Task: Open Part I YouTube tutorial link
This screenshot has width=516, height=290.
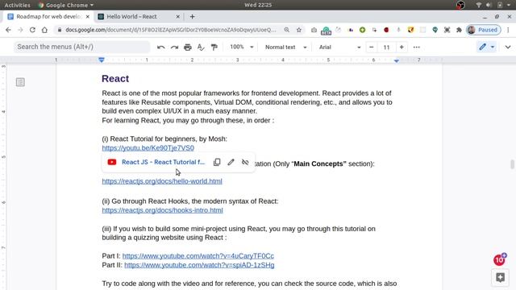Action: click(198, 256)
